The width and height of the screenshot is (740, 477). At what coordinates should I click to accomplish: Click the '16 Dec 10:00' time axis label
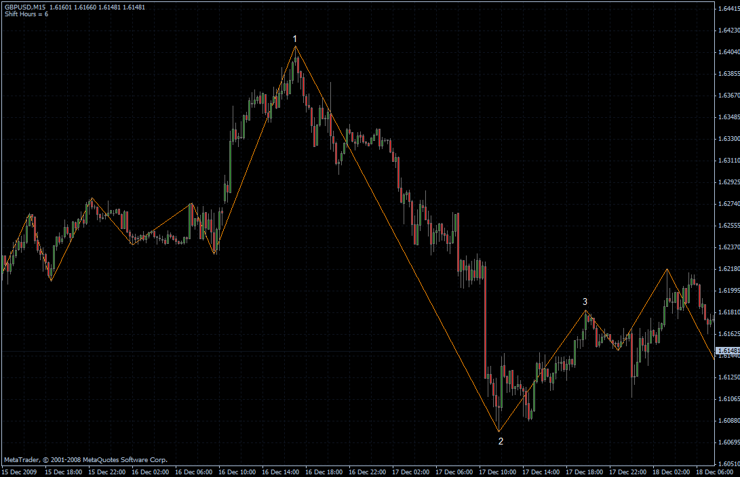(237, 472)
